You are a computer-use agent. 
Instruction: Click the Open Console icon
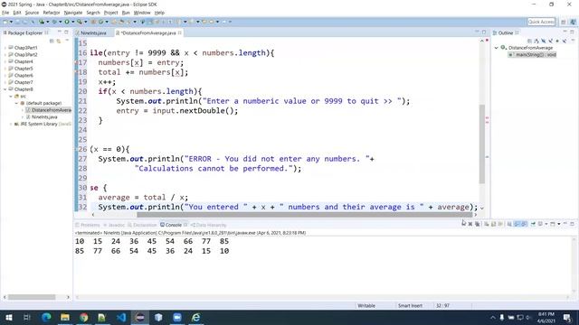pos(553,224)
